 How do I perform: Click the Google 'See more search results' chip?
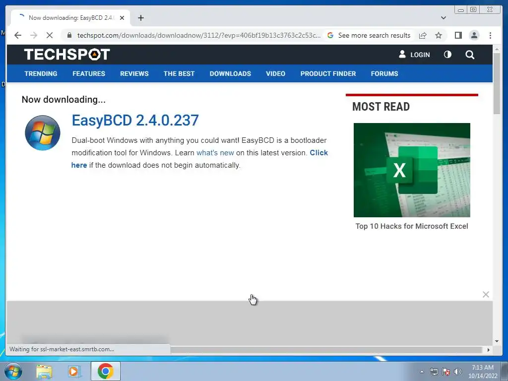(x=369, y=35)
